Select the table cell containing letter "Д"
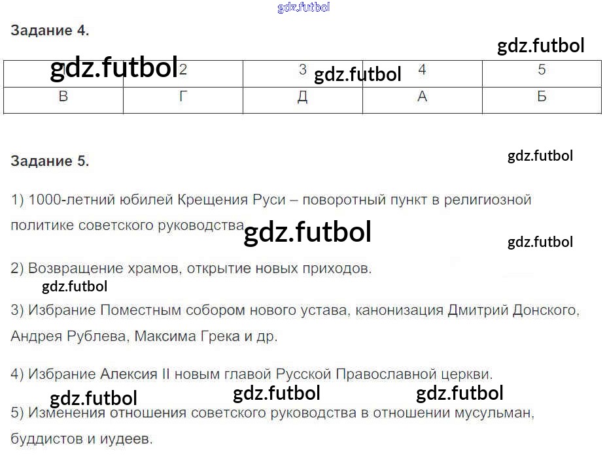This screenshot has height=456, width=607. coord(302,98)
